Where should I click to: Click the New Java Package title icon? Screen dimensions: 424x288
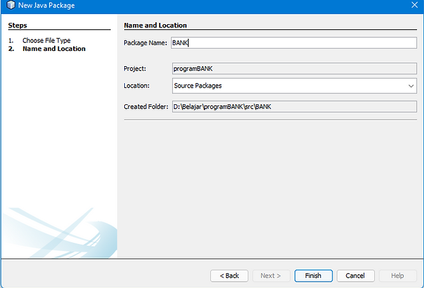11,5
